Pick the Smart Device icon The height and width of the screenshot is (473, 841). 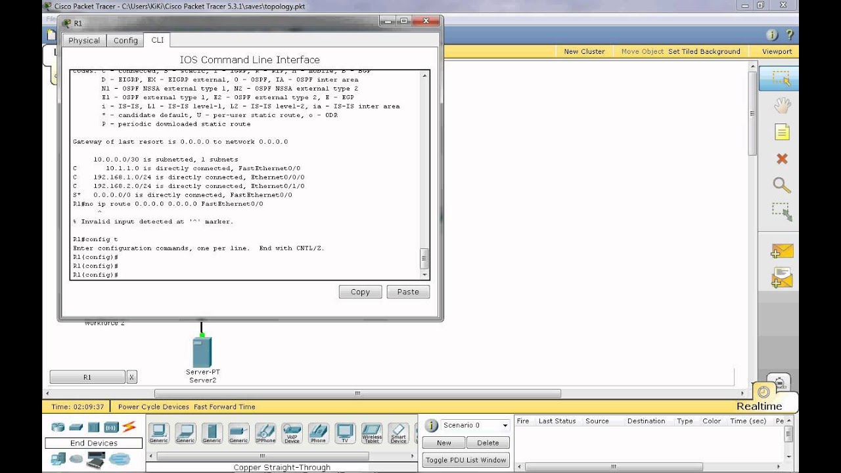(398, 434)
